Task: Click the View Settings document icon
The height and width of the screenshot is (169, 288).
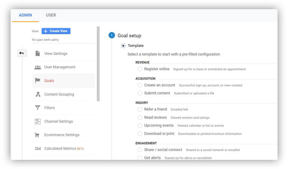Action: point(38,53)
